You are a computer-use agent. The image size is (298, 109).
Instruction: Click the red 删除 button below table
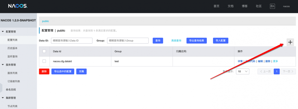[x=44, y=71]
